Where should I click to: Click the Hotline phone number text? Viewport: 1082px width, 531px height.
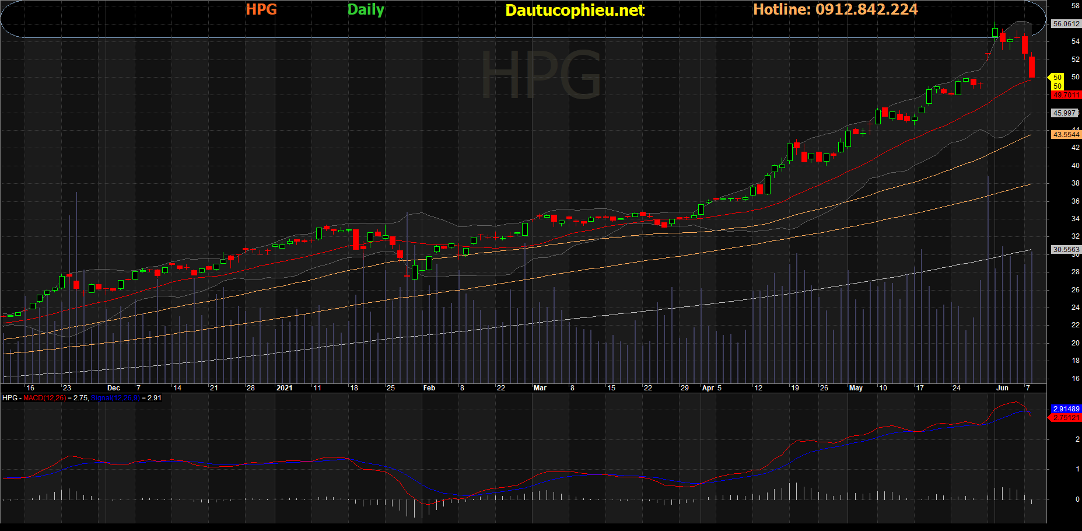pos(835,9)
